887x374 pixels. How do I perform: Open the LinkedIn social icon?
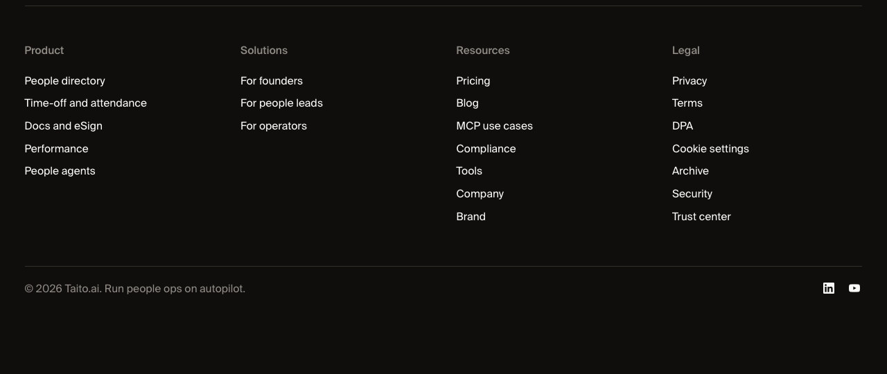(x=829, y=288)
